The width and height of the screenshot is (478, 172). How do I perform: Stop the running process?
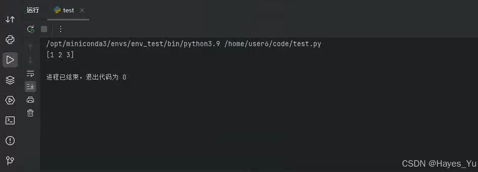(x=44, y=29)
